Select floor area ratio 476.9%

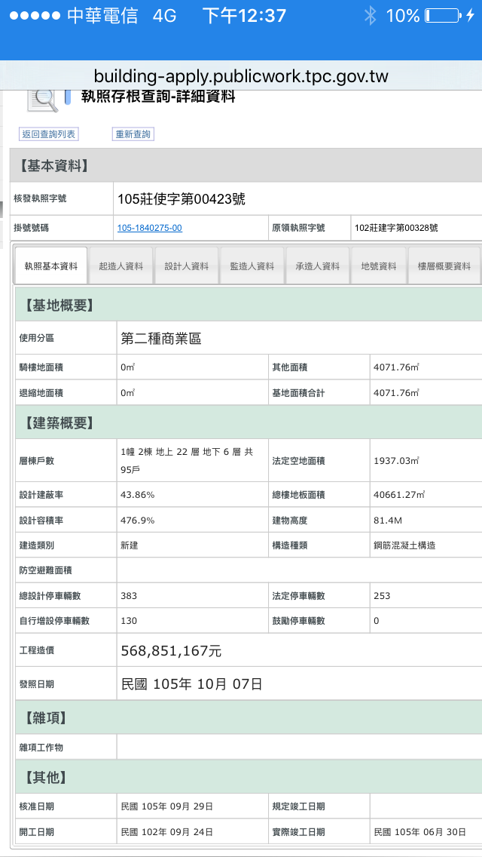(x=138, y=521)
